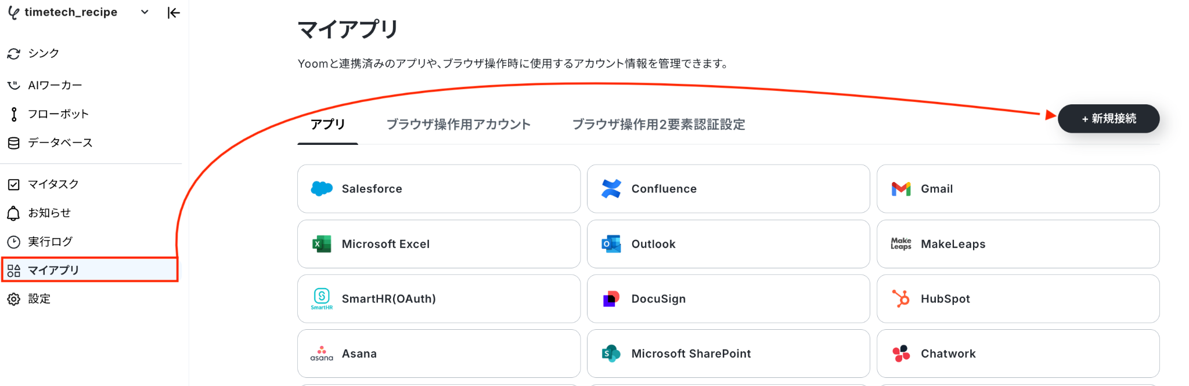Open the Microsoft SharePoint app card

coord(728,354)
